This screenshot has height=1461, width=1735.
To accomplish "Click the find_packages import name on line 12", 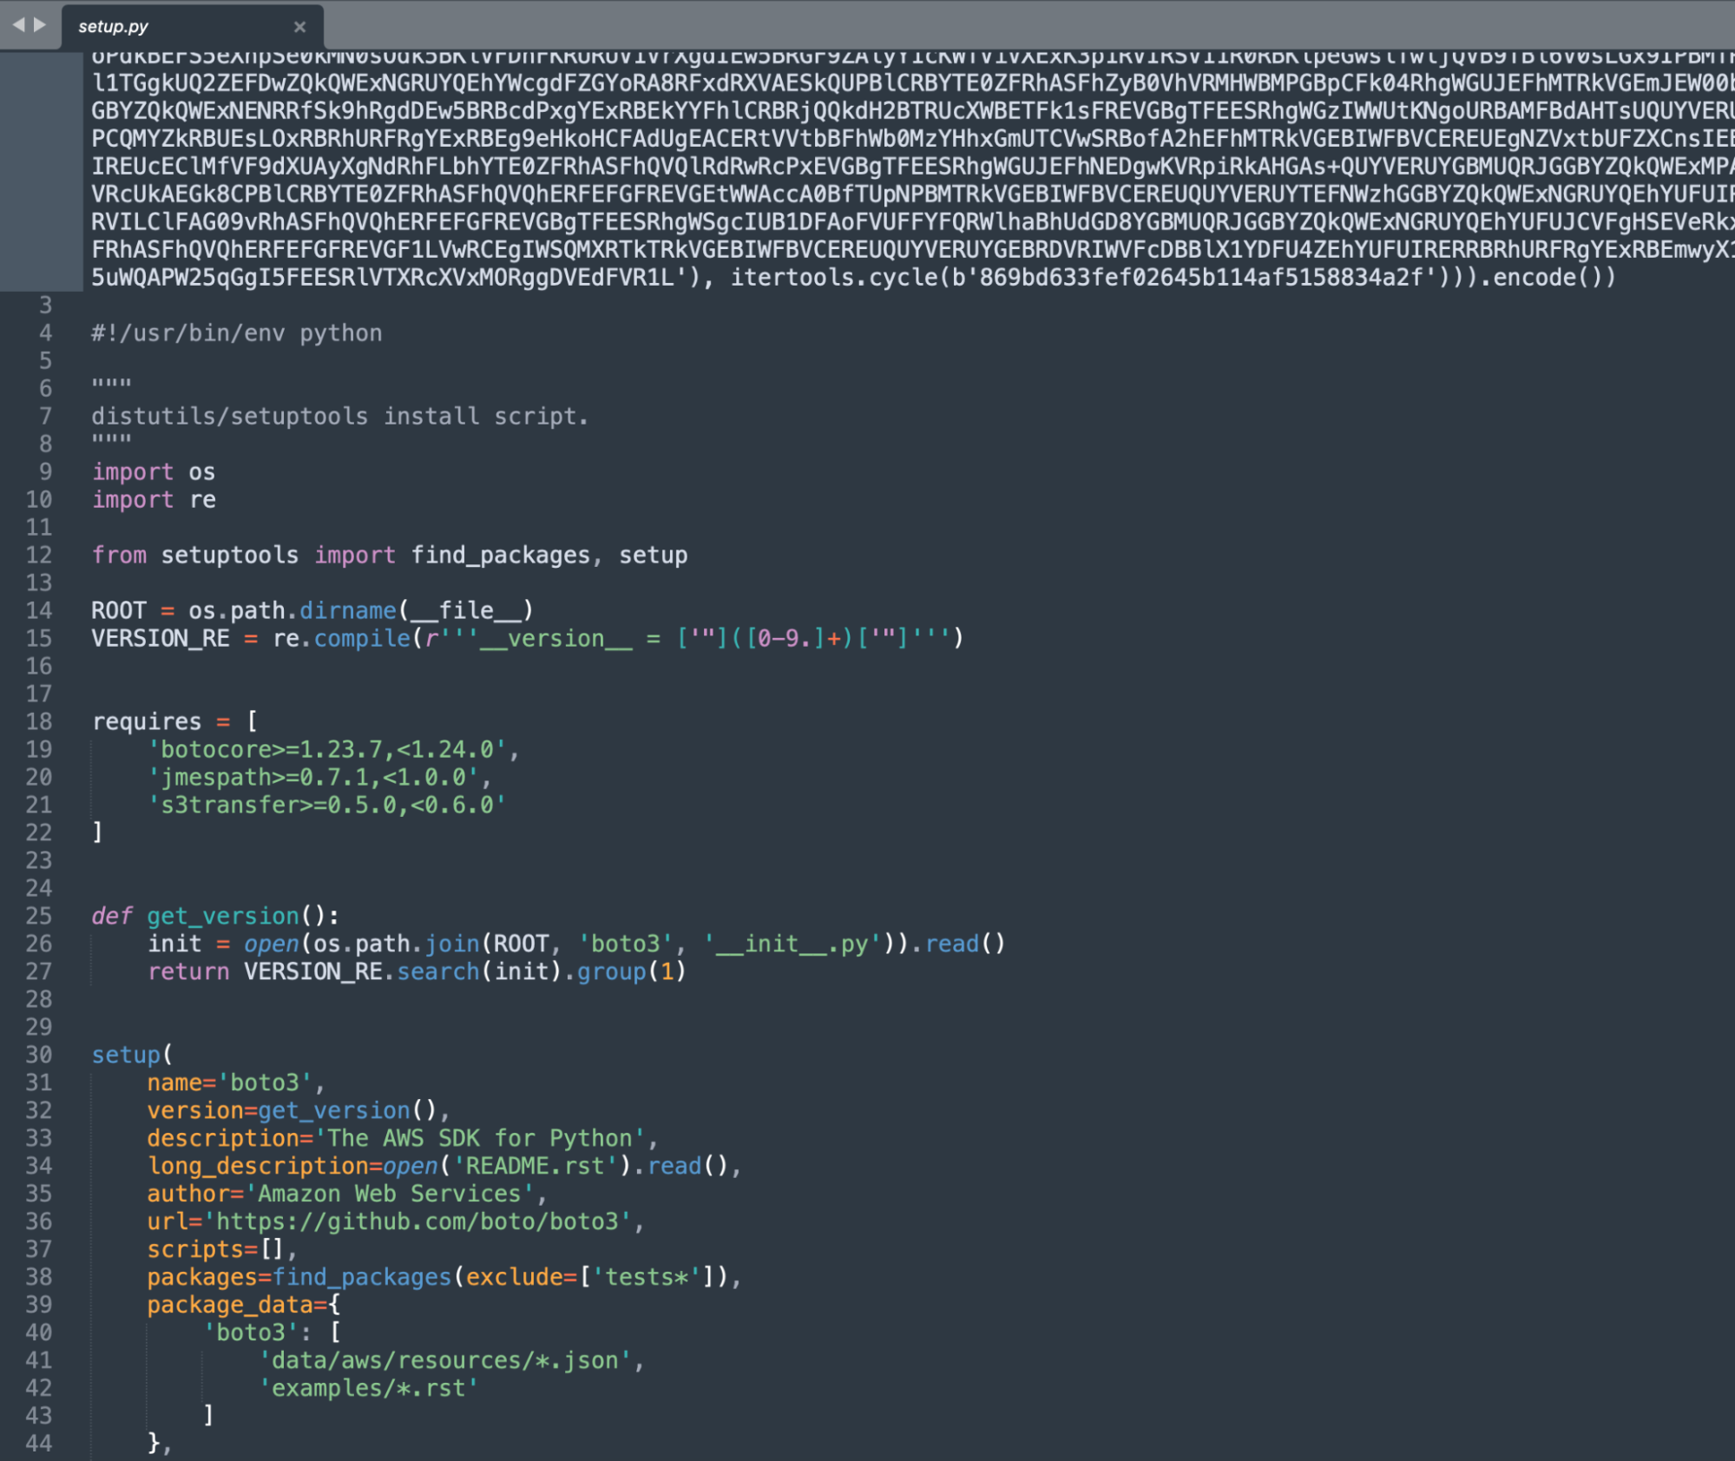I will point(500,555).
